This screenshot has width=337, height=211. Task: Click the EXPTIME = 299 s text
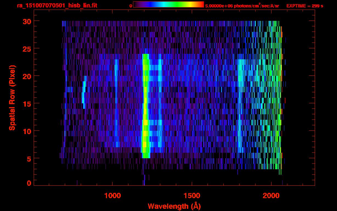point(305,6)
